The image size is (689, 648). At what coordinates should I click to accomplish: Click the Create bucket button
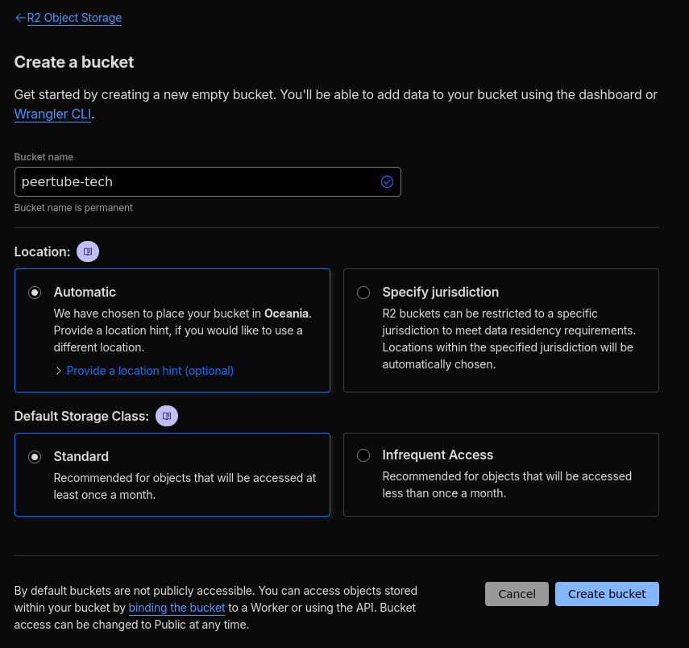[x=607, y=594]
